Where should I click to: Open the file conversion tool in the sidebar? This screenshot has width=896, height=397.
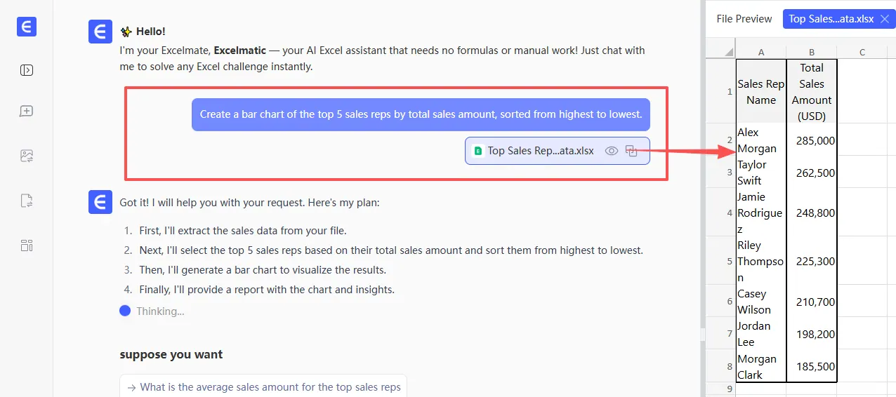[27, 201]
